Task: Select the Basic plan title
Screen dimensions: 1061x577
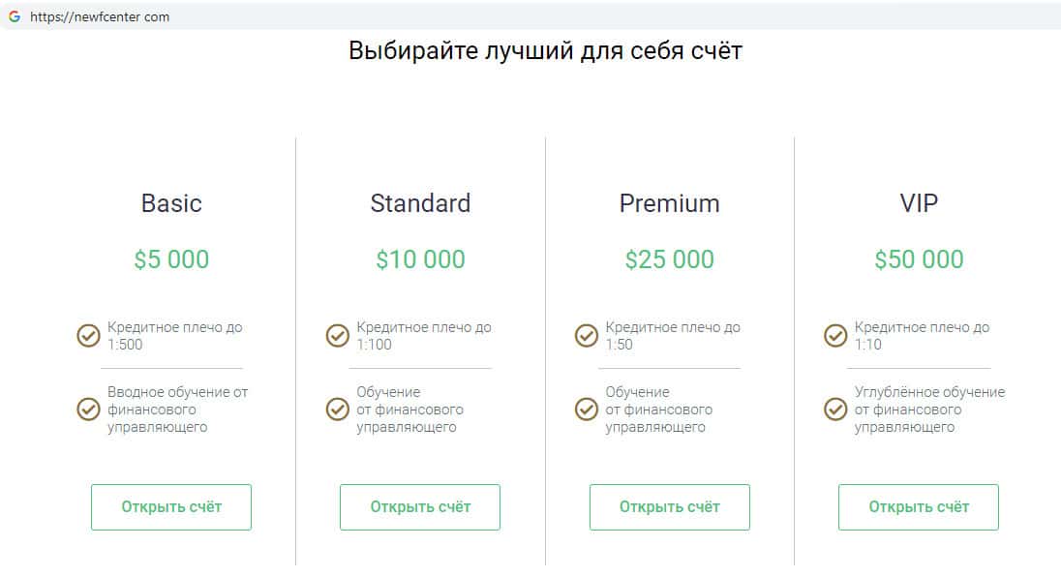Action: (171, 203)
